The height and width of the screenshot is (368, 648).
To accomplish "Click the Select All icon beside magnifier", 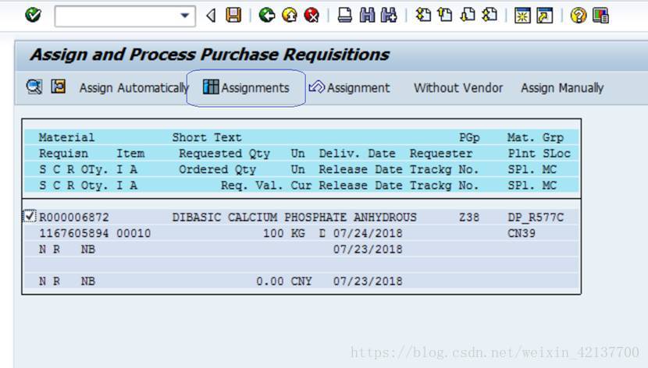I will pyautogui.click(x=59, y=87).
